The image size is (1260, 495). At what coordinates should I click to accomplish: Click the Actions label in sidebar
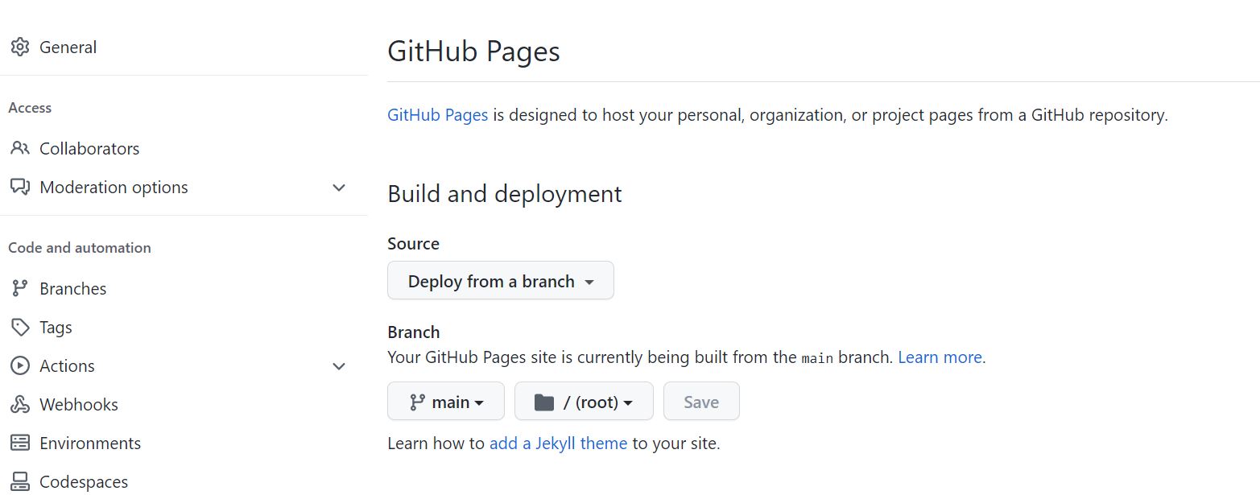pos(67,366)
